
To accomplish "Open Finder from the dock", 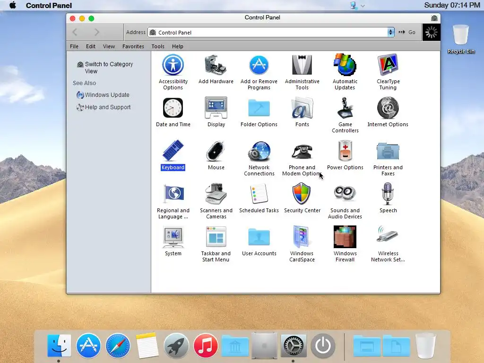I will click(59, 346).
